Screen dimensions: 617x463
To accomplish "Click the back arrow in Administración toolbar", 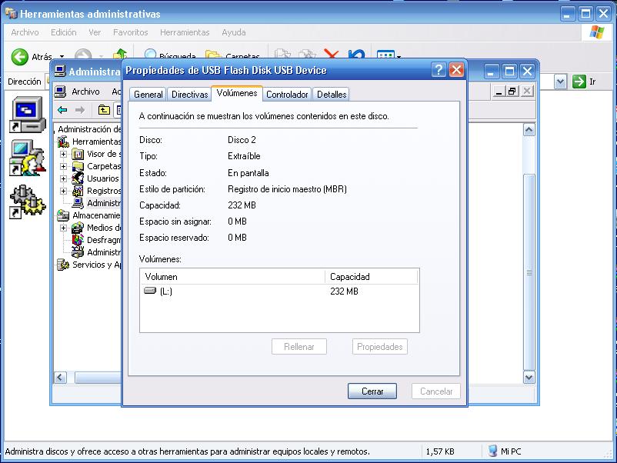I will click(x=62, y=110).
